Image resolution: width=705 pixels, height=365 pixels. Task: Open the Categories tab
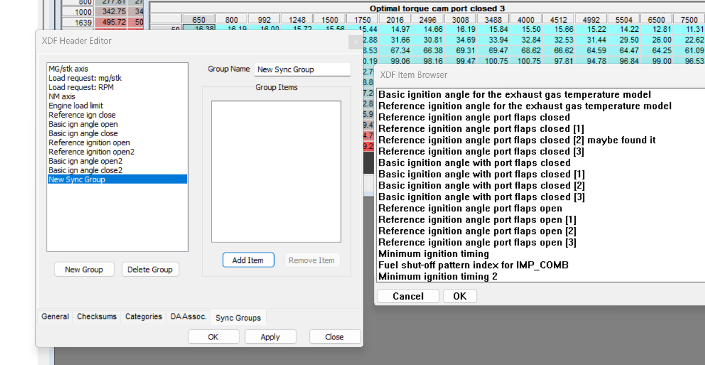click(x=143, y=317)
